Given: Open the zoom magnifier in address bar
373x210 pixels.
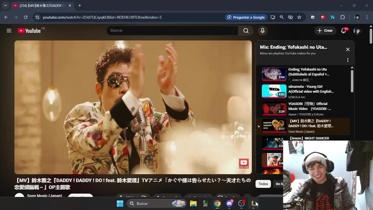Looking at the screenshot, I should (282, 17).
